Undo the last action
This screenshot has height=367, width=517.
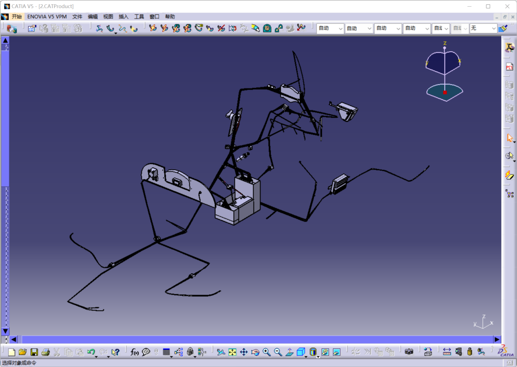pos(91,352)
